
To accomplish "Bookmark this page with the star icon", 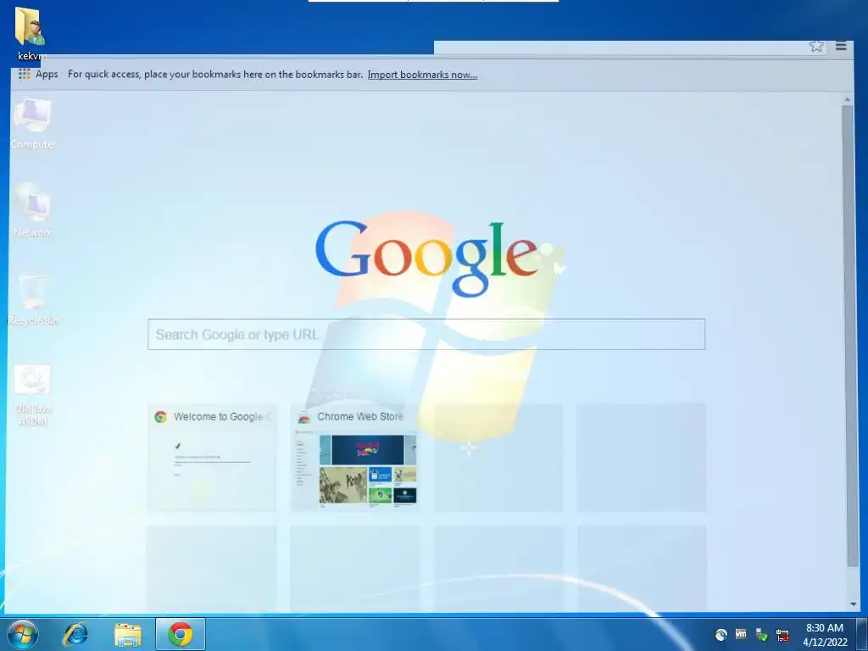I will coord(816,47).
